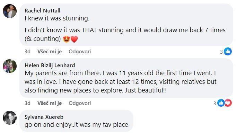This screenshot has height=133, width=245.
Task: Reply to Helen's comment via Odgovori
Action: coord(80,103)
